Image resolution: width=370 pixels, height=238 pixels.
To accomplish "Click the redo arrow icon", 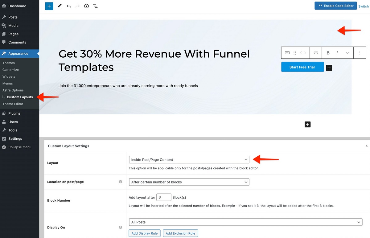I will coord(77,6).
